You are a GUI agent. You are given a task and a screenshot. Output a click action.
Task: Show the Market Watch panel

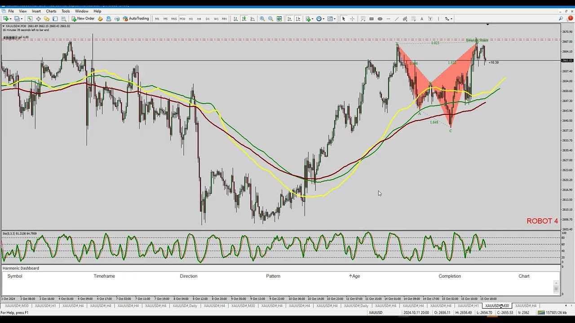pos(30,19)
